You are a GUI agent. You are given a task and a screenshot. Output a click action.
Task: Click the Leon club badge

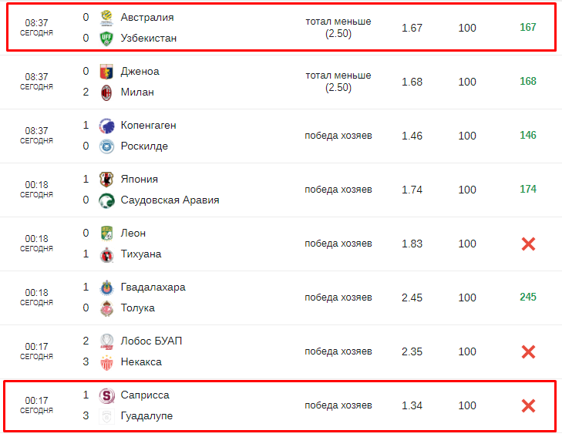point(106,234)
